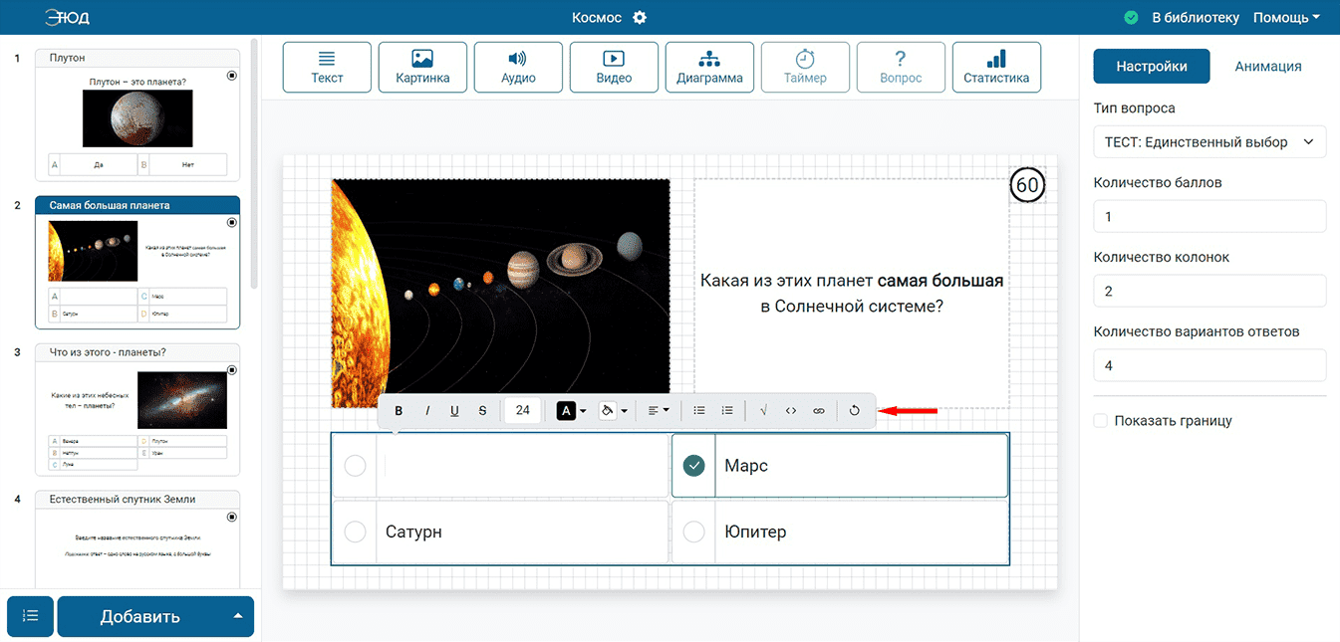This screenshot has height=642, width=1340.
Task: Open the Статистика block button
Action: (996, 68)
